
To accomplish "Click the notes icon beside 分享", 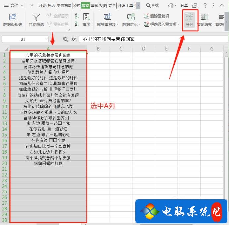I will pos(194,6).
